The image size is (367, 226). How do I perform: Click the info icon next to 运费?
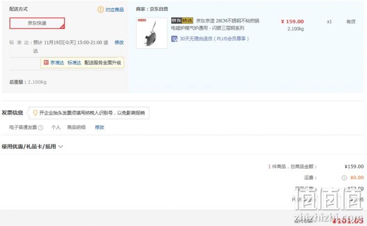(x=344, y=178)
